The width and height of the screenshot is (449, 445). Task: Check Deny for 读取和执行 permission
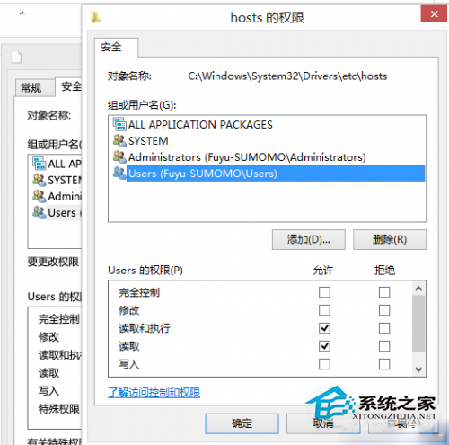pos(384,328)
